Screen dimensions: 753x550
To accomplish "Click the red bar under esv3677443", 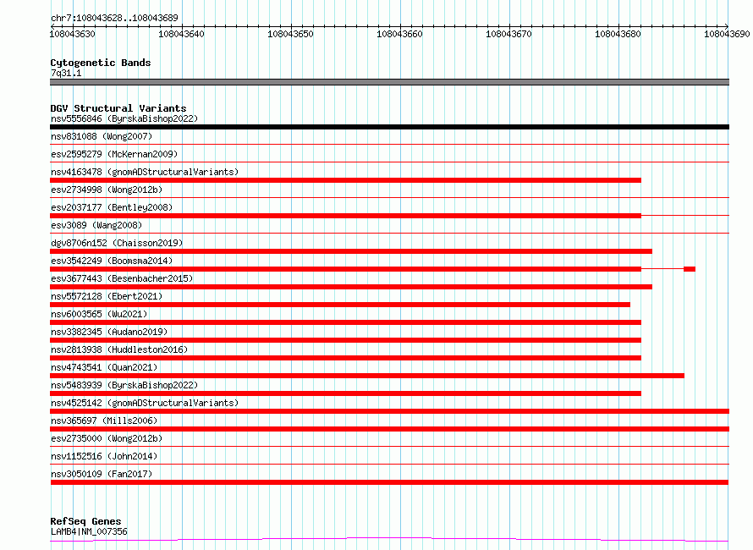I will [351, 287].
